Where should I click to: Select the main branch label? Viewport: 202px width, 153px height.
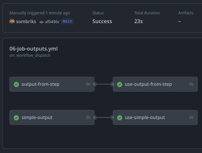[x=67, y=22]
